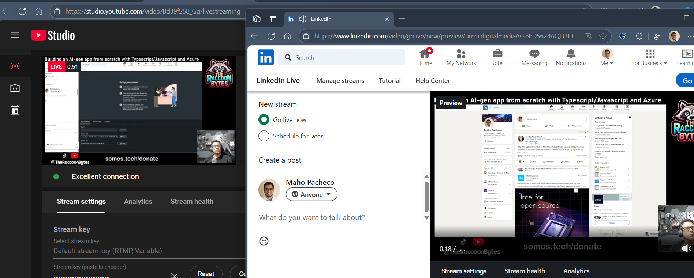694x278 pixels.
Task: Click scrollbar down arrow in post form
Action: [x=426, y=218]
